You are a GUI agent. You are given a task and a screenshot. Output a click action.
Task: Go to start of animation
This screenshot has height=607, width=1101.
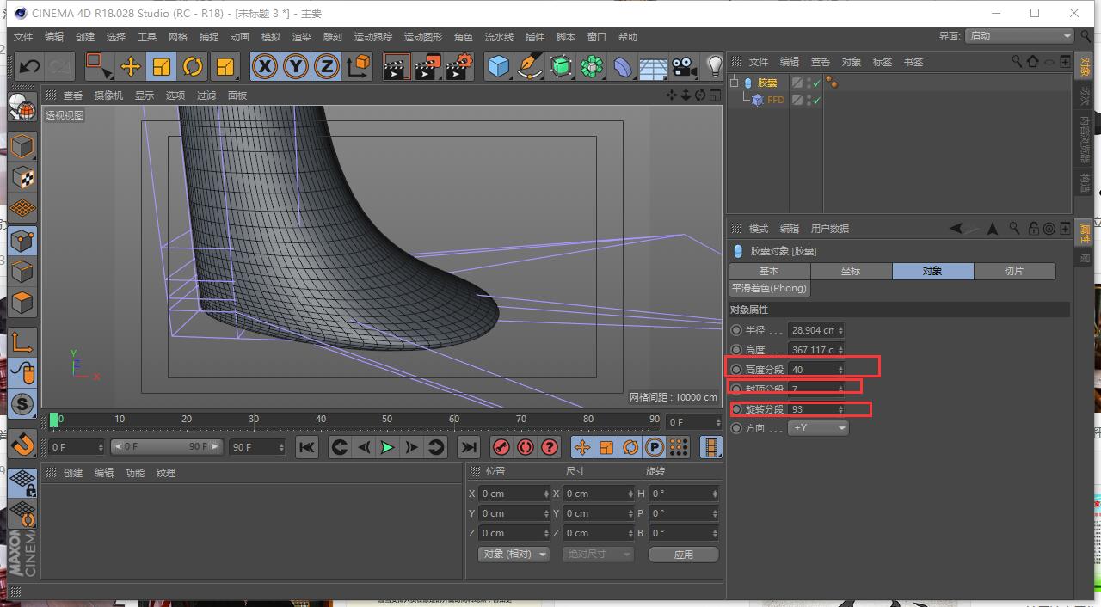tap(307, 447)
